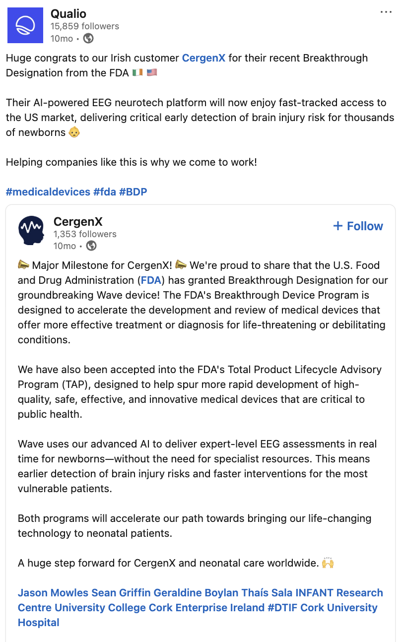Open the #BDP hashtag
403x642 pixels.
tap(133, 192)
